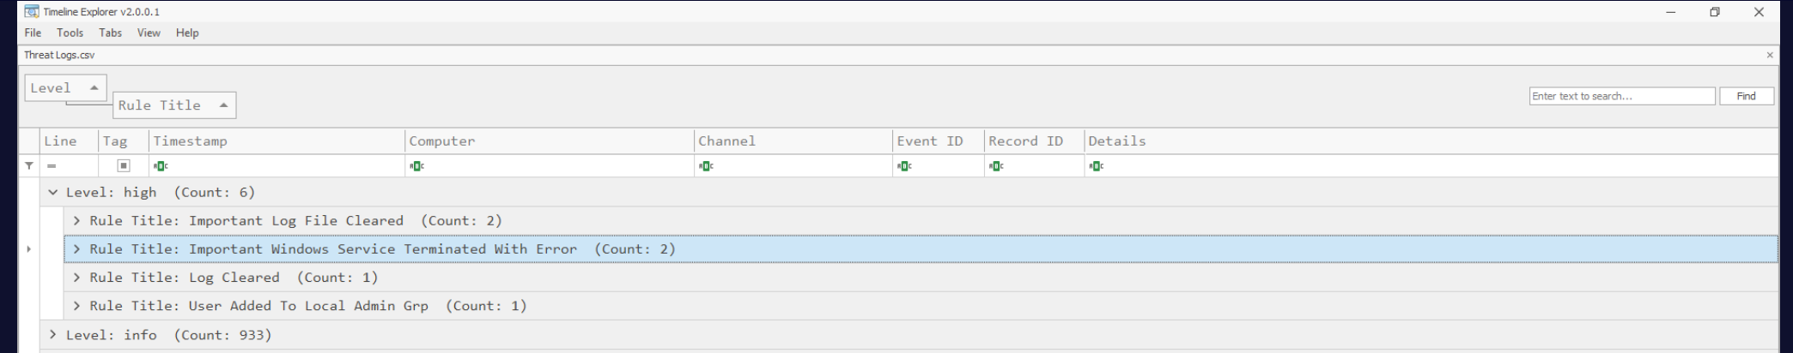Click the Record ID filter condition icon

(x=996, y=166)
